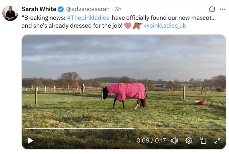Open Sarah White's profile picture
Screen dimensions: 229x154
click(10, 13)
